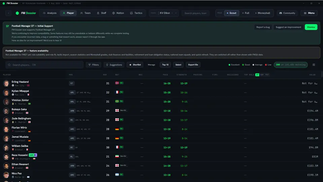The width and height of the screenshot is (323, 182).
Task: Click Brazil flag in Vinícius Júnior's NAT column
Action: (117, 101)
